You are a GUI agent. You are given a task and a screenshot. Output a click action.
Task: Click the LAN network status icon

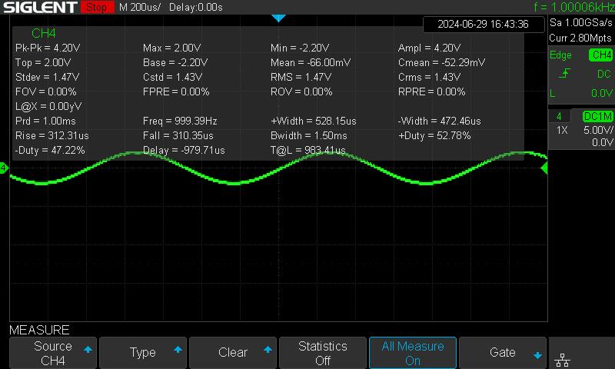coord(563,358)
